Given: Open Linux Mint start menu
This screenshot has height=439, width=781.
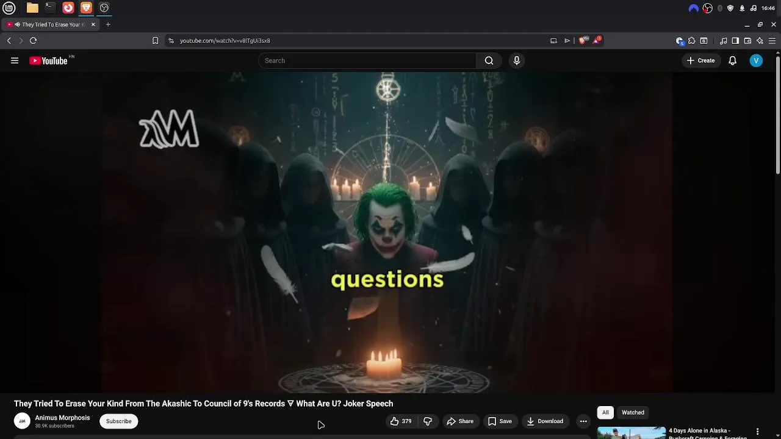Looking at the screenshot, I should 9,8.
